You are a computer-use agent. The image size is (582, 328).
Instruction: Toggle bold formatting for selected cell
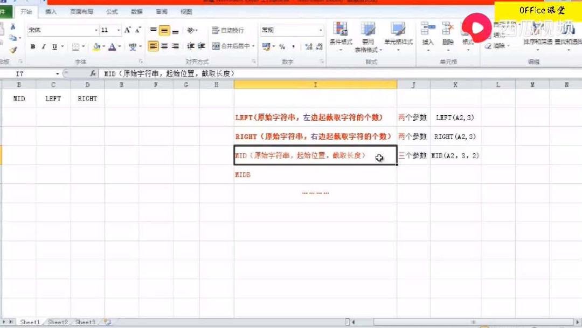click(33, 47)
